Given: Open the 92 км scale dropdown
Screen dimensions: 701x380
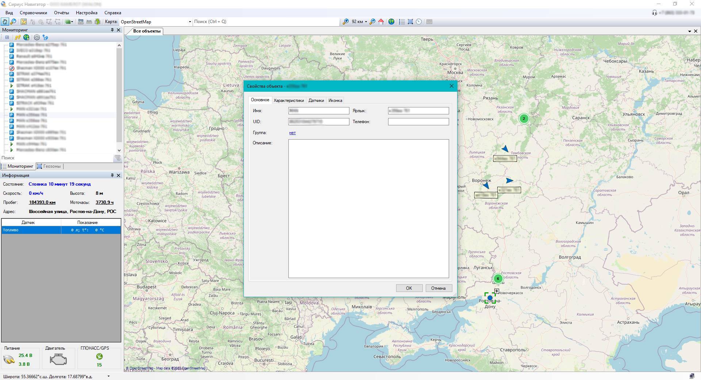Looking at the screenshot, I should [366, 22].
